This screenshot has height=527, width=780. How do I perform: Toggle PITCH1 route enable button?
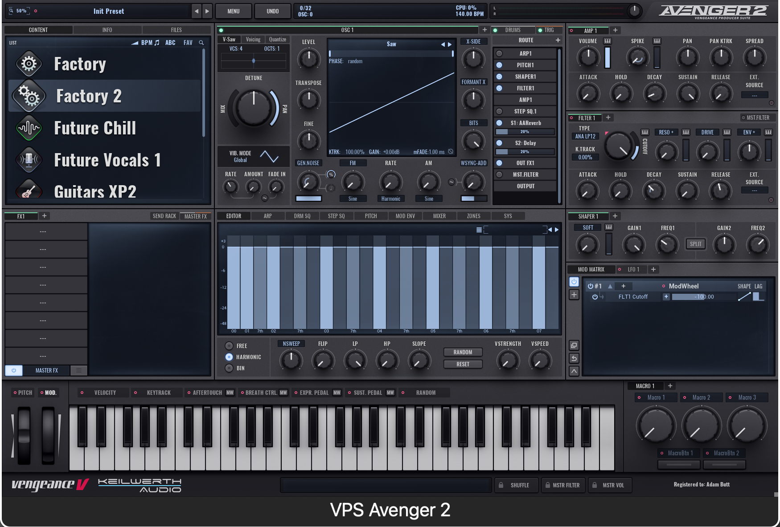pyautogui.click(x=499, y=65)
